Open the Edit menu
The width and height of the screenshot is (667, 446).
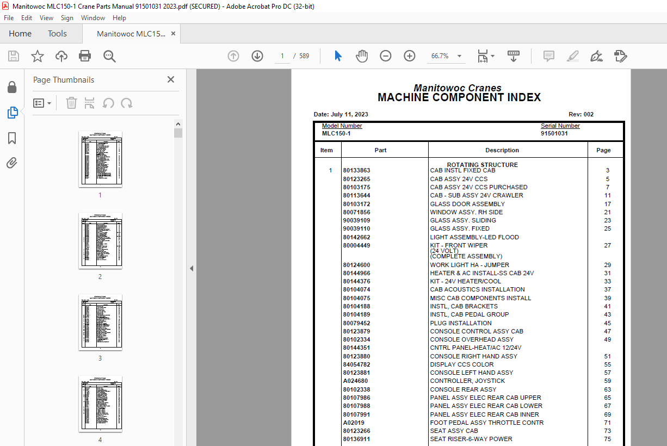click(x=27, y=18)
